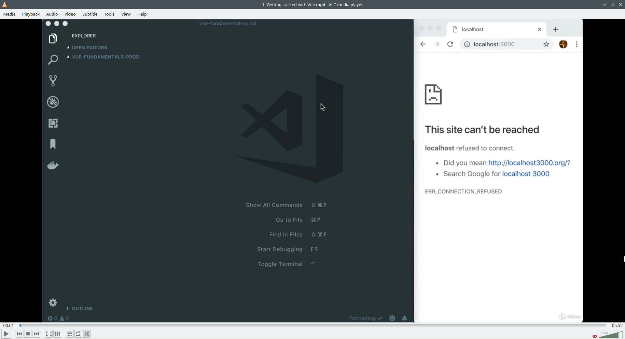Image resolution: width=625 pixels, height=339 pixels.
Task: Show extended settings in VLC
Action: (57, 334)
